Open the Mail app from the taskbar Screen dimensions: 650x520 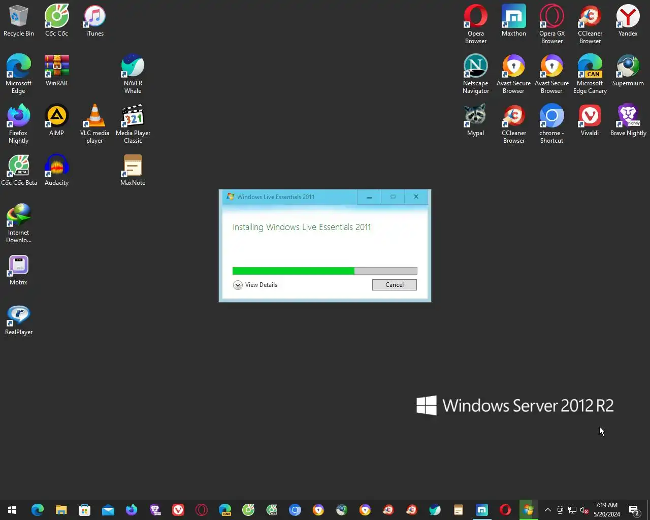[x=108, y=510]
